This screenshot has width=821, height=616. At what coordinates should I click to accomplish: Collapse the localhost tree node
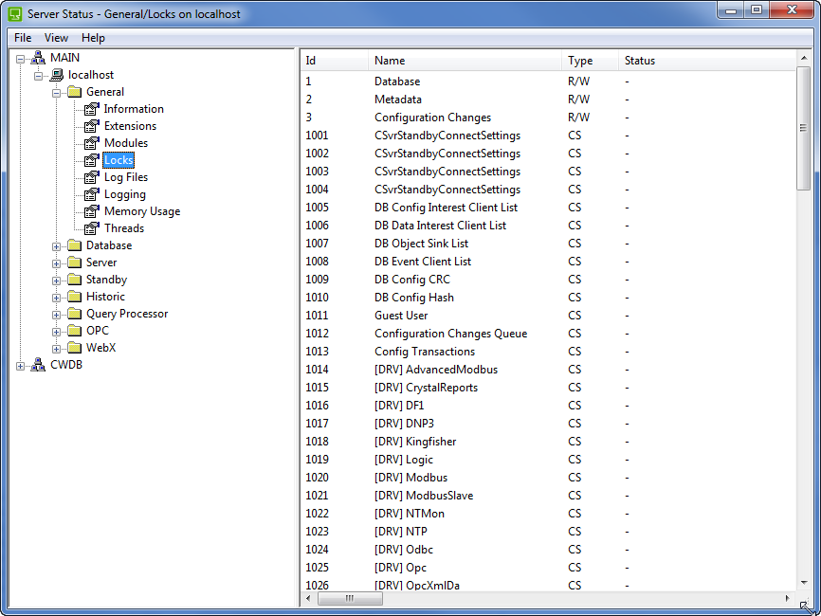[x=38, y=77]
